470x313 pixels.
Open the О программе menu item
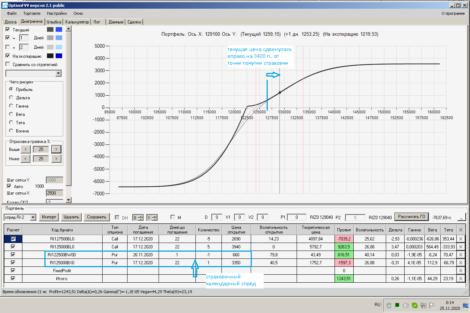(x=453, y=13)
